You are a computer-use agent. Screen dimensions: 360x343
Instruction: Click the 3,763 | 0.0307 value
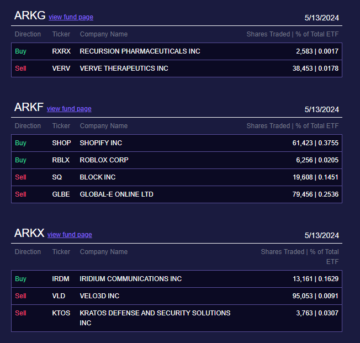coord(317,313)
